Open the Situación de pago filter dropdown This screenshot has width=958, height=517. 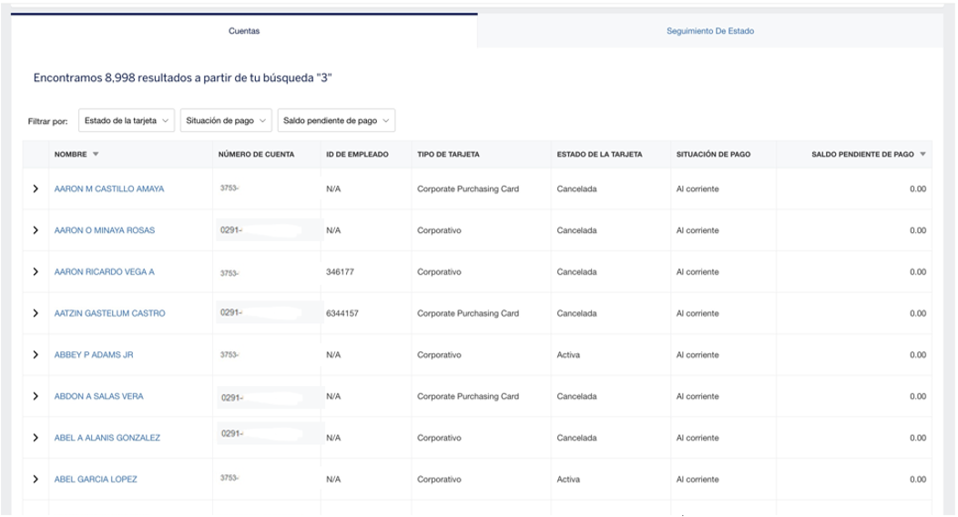(226, 121)
